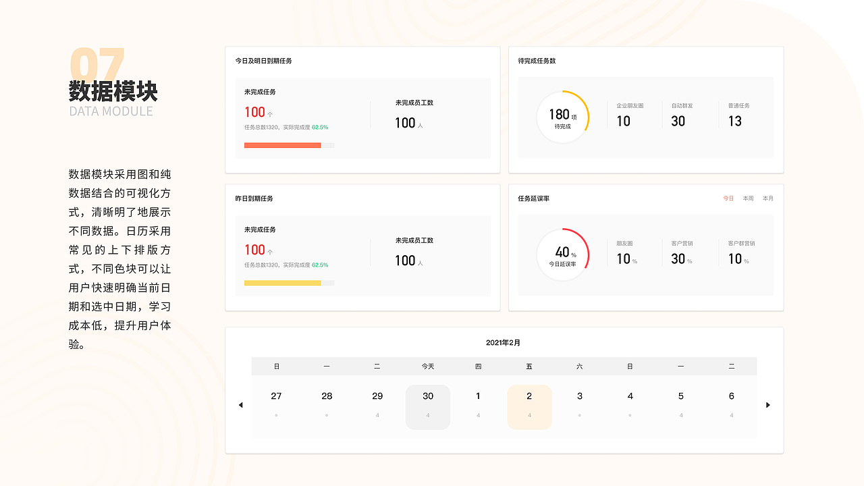Click the 普通任务 count of 13
This screenshot has width=864, height=486.
tap(735, 121)
